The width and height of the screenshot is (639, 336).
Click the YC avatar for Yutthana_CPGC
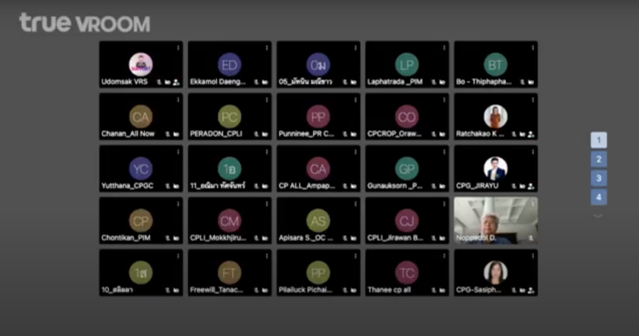click(141, 169)
